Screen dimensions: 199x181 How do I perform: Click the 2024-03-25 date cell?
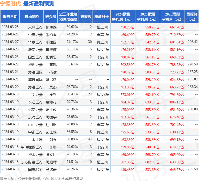tap(10, 49)
